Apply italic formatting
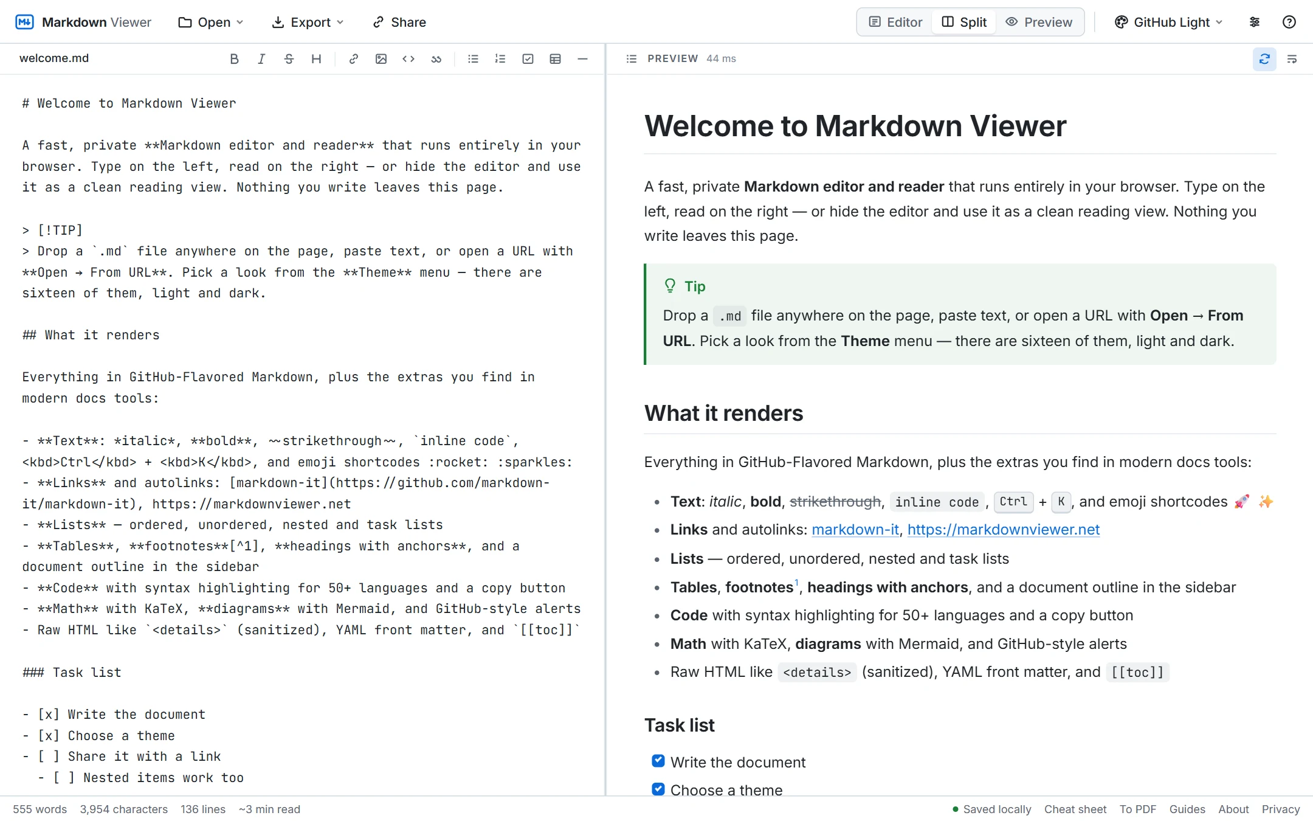Screen dimensions: 1313x821 (261, 59)
